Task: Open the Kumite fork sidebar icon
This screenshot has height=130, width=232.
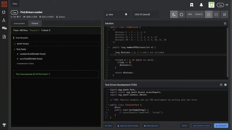Action: pos(4,20)
